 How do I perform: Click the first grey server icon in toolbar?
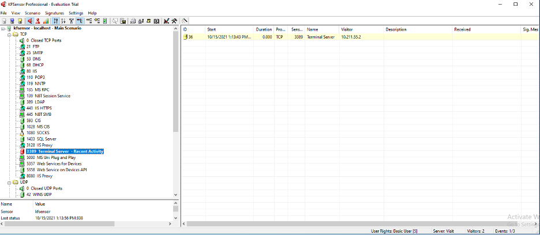click(x=4, y=21)
